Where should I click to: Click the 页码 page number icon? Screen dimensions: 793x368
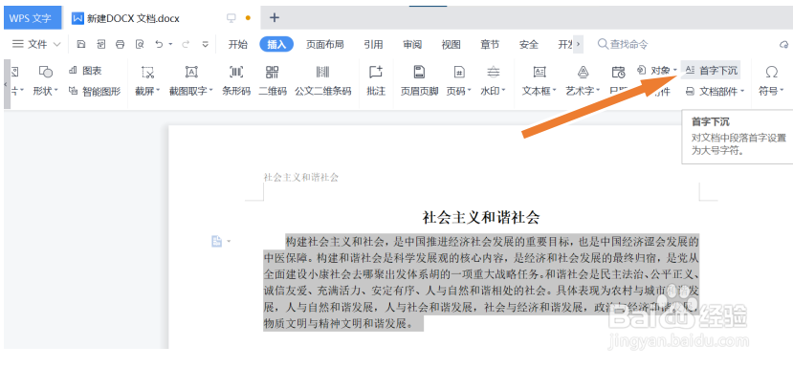(459, 73)
